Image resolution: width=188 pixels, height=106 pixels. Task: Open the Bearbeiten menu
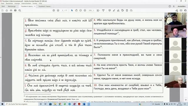pos(9,3)
